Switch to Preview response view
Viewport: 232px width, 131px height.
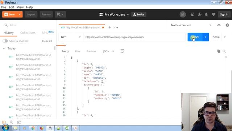[91, 51]
